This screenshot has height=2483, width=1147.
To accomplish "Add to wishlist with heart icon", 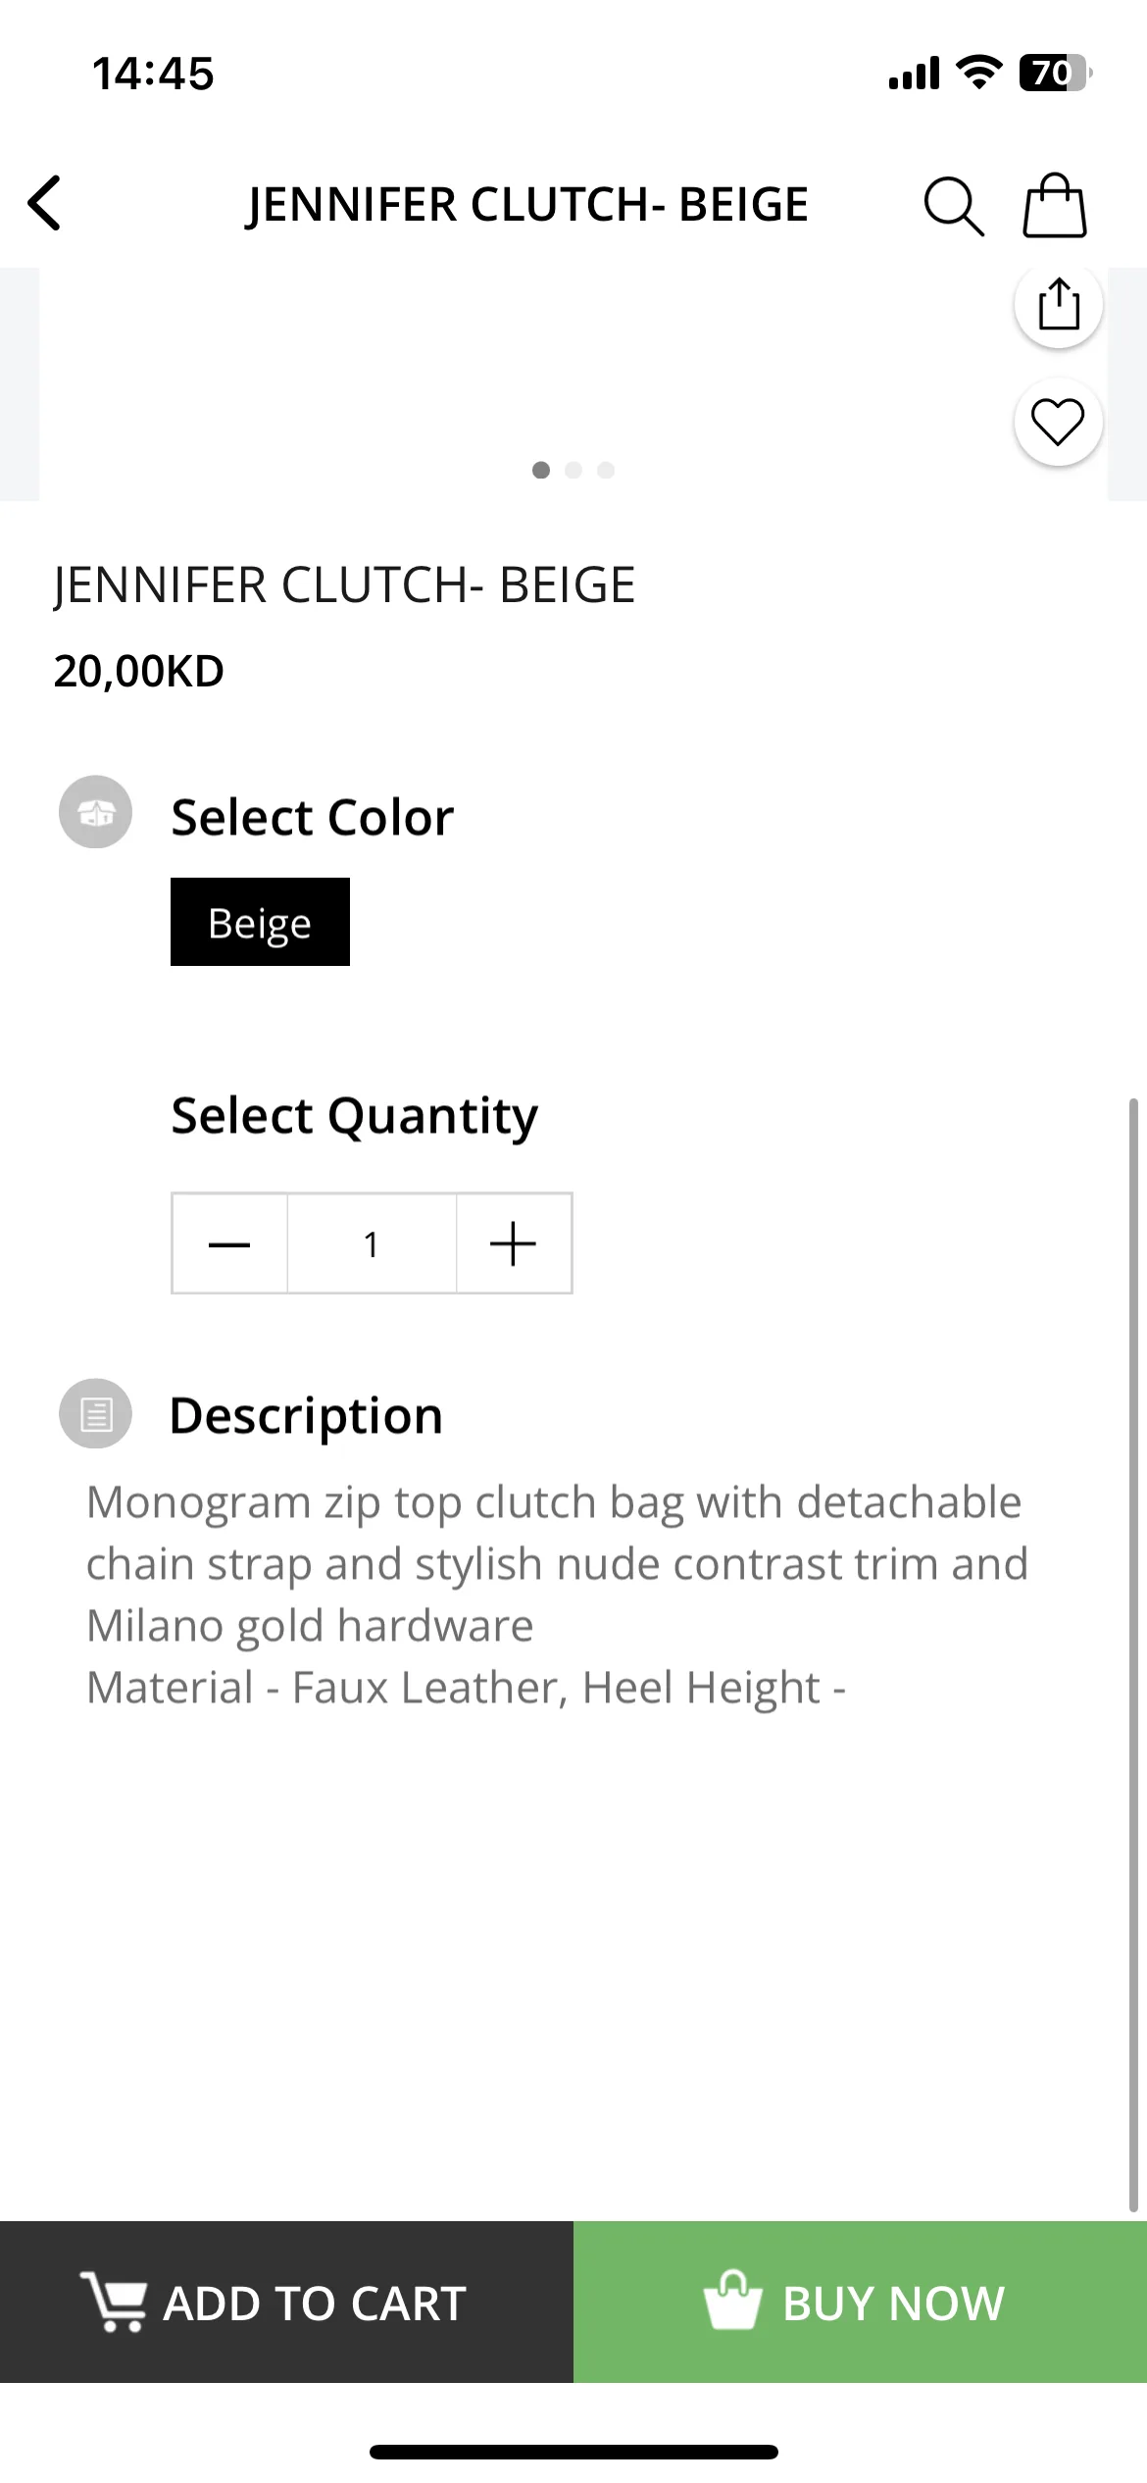I will pos(1058,422).
